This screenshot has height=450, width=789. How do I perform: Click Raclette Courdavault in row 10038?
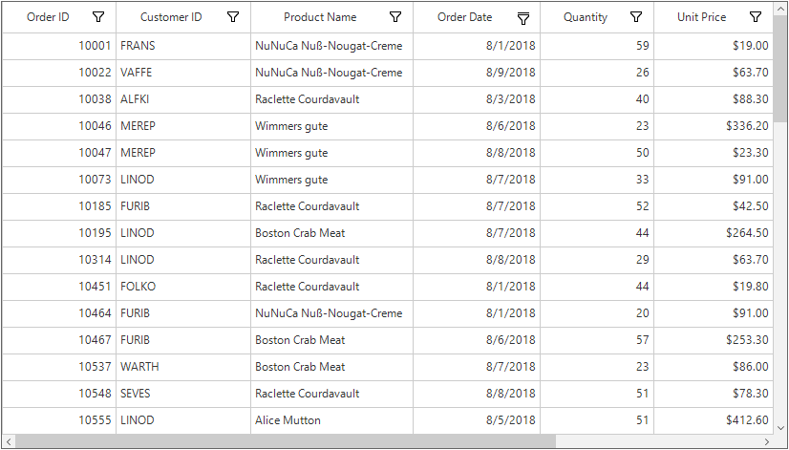[x=332, y=99]
